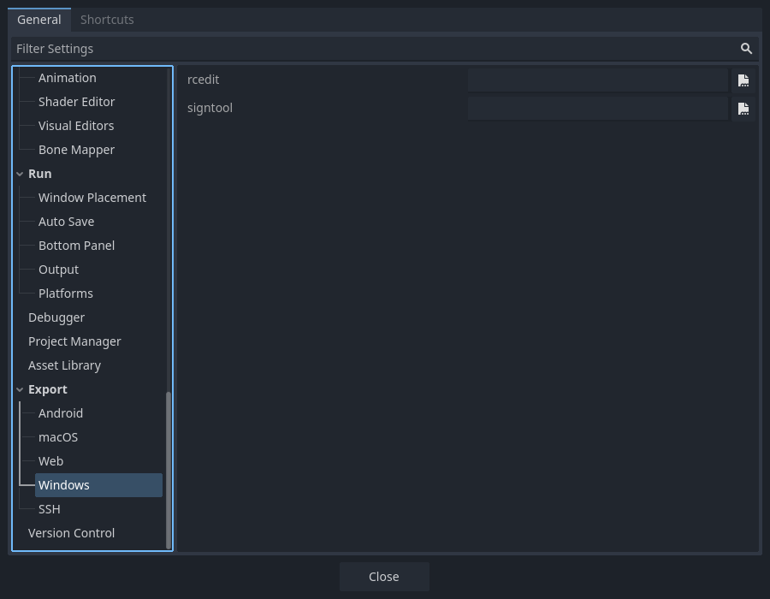The image size is (770, 599).
Task: Select Android export settings
Action: 60,413
